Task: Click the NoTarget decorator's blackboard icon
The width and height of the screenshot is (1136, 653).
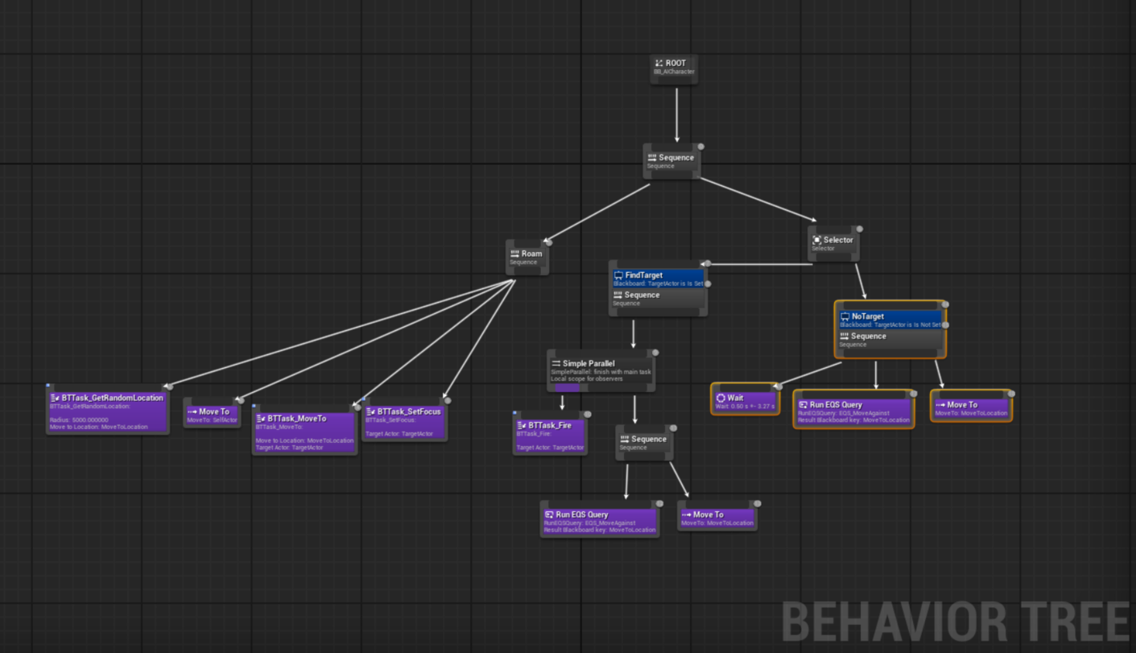Action: pyautogui.click(x=845, y=317)
